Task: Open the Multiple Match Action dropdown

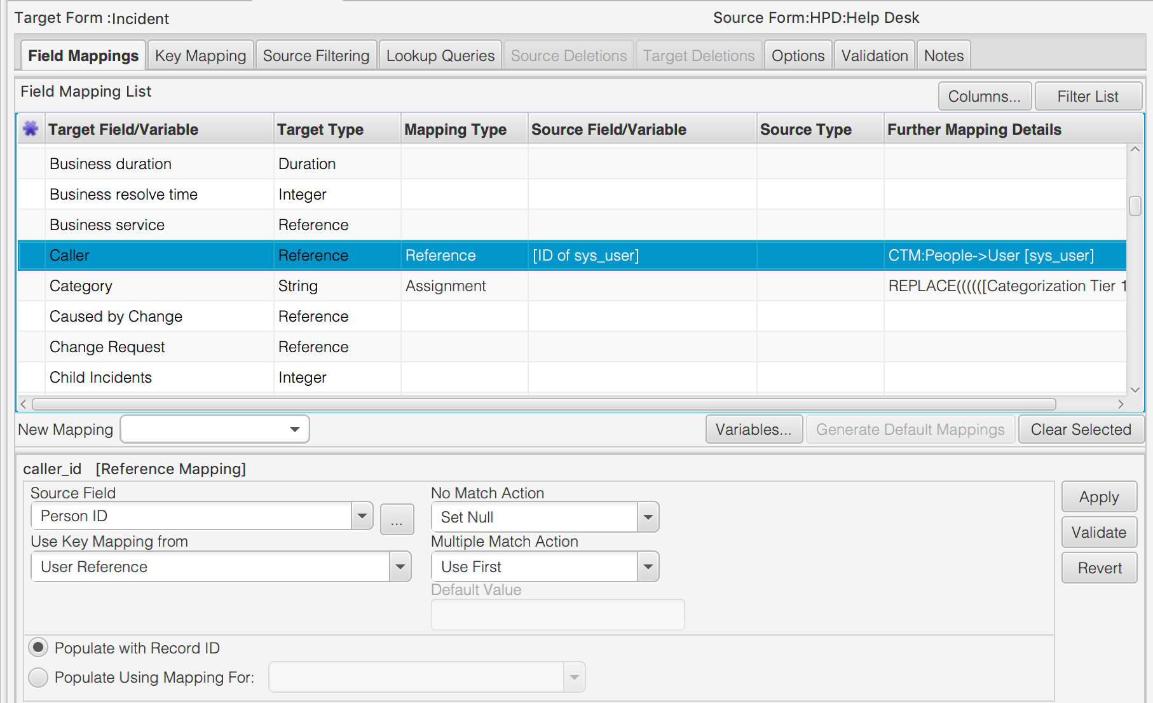Action: point(647,566)
